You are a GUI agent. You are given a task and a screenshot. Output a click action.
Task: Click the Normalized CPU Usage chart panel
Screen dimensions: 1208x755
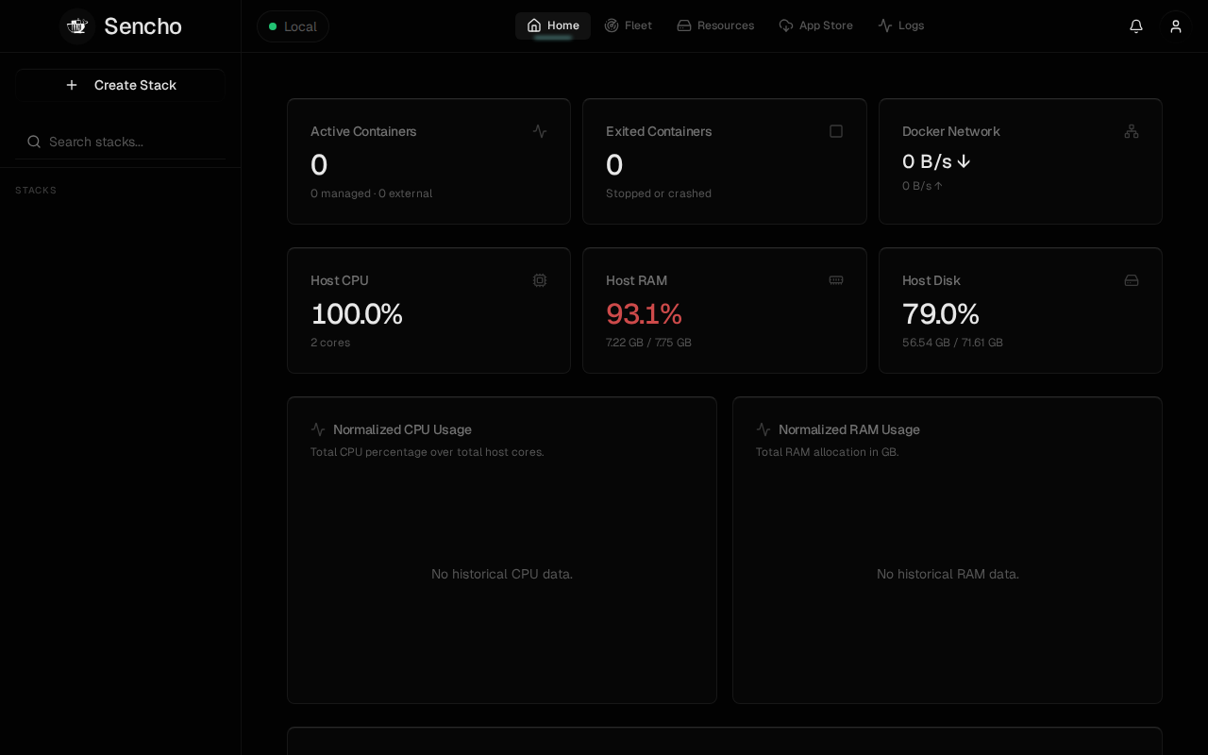point(502,550)
